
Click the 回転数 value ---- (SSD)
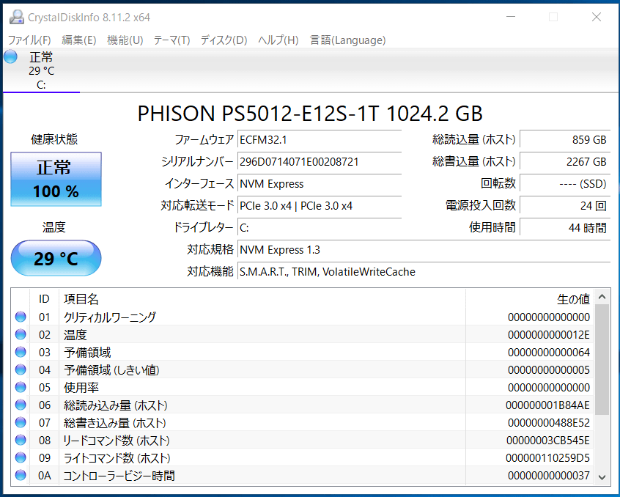pyautogui.click(x=565, y=184)
